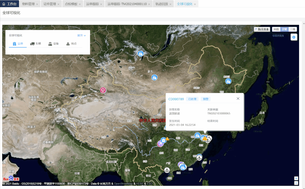The width and height of the screenshot is (305, 189).
Task: Close the CD000789 info popup
Action: click(238, 98)
